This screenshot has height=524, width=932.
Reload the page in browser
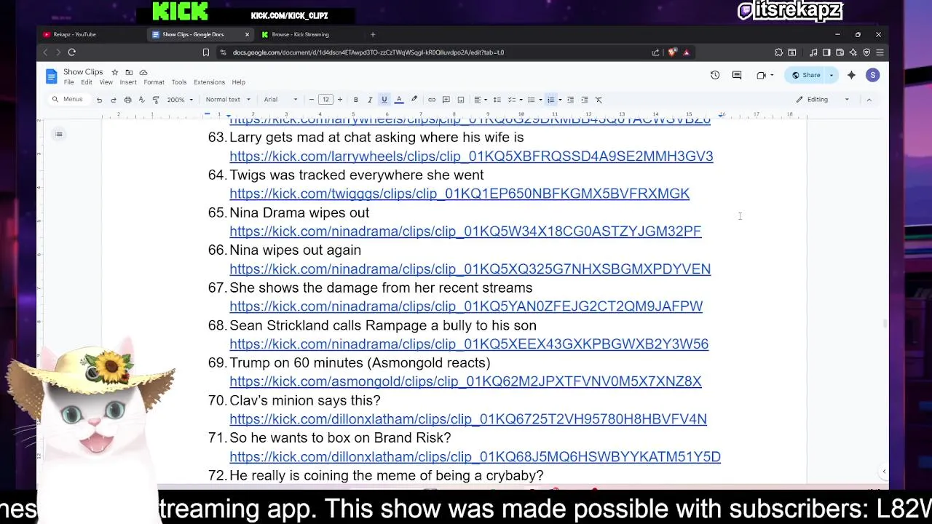71,52
